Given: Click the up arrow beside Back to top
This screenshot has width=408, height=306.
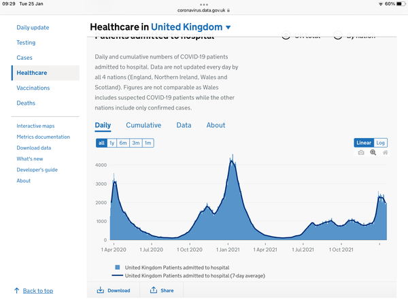Looking at the screenshot, I should [x=16, y=291].
